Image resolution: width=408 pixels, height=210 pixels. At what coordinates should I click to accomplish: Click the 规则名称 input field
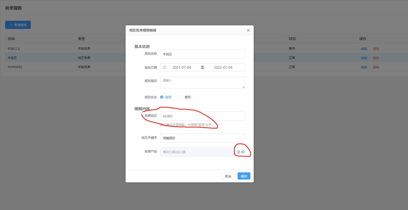click(x=202, y=54)
